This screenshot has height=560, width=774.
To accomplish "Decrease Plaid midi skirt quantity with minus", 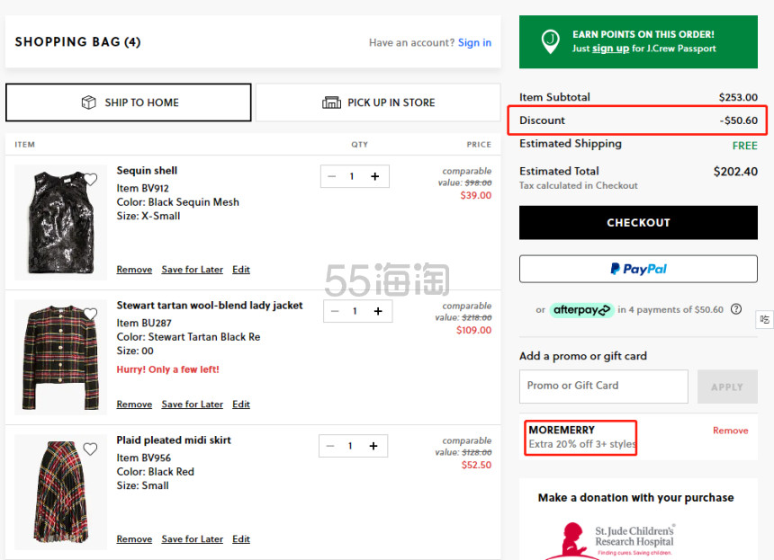I will click(x=331, y=446).
